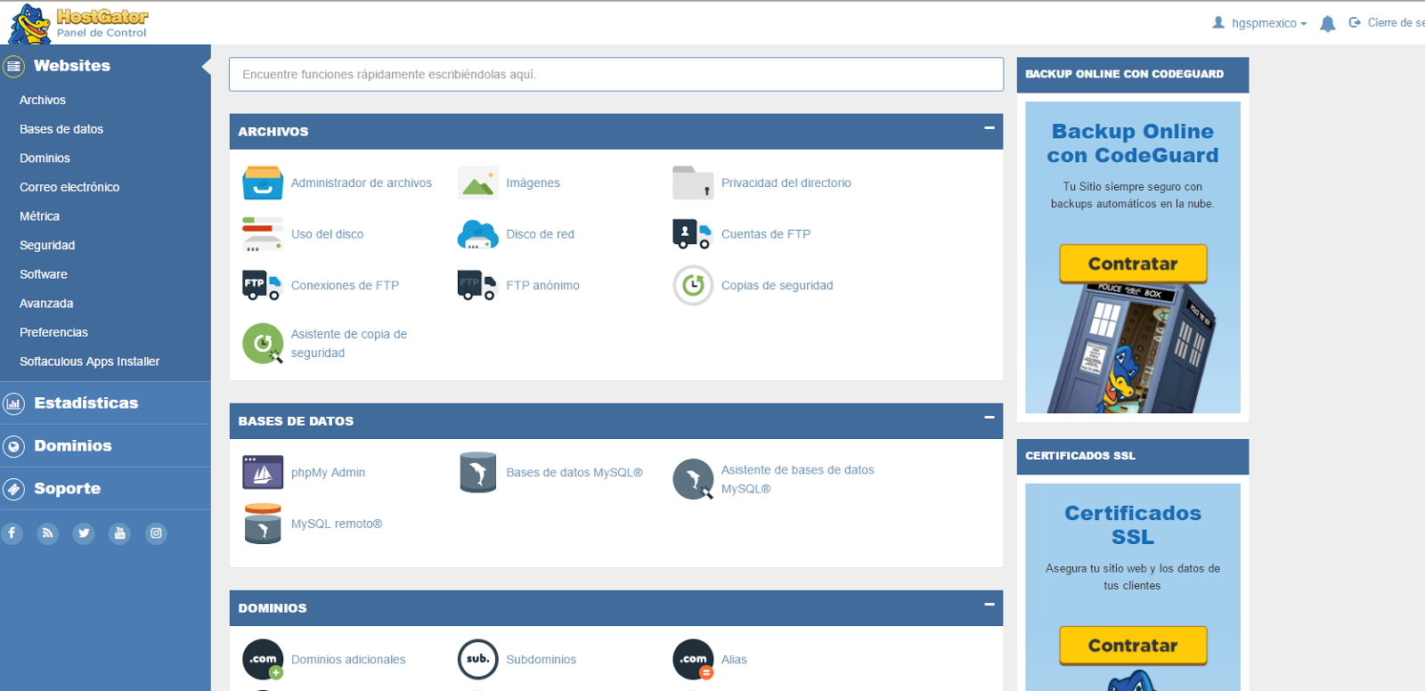The image size is (1425, 691).
Task: Select Preferencias in the sidebar
Action: 54,332
